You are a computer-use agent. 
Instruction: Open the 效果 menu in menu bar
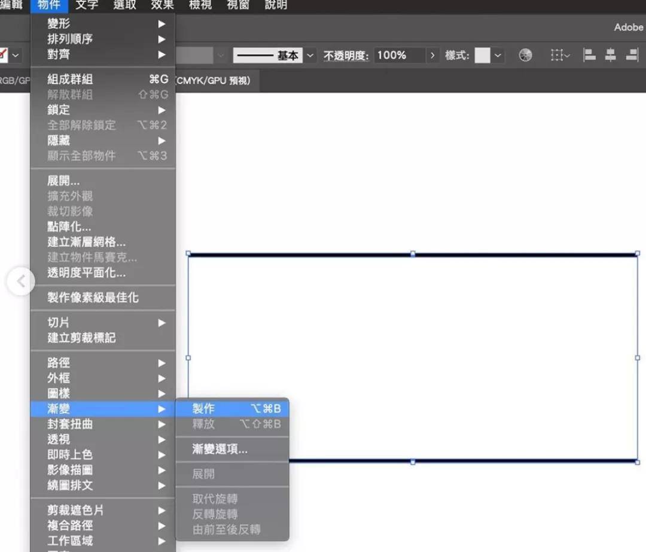click(x=162, y=5)
